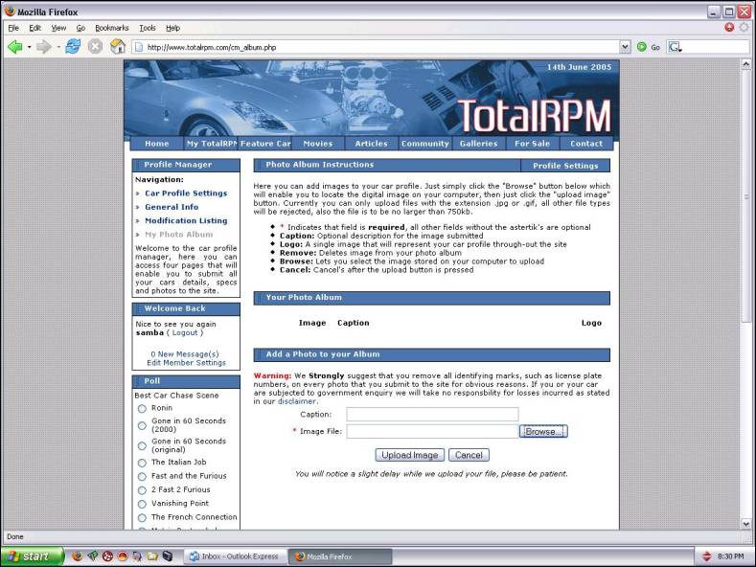Select the Ronin poll option
This screenshot has width=756, height=567.
(x=142, y=409)
